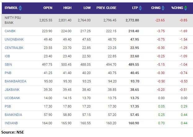193x137 pixels.
Task: Open the UCOBANK link
Action: point(12,98)
